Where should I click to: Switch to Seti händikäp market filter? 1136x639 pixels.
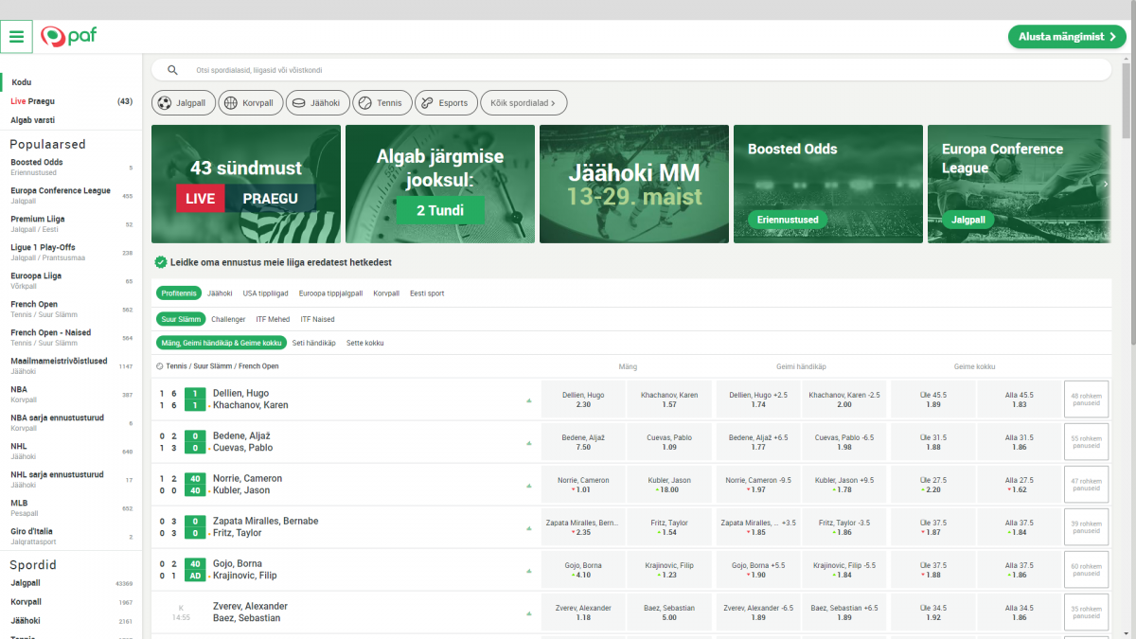[313, 343]
